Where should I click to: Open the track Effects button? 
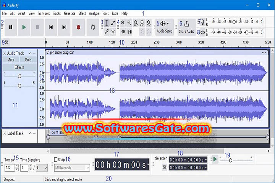click(x=19, y=67)
